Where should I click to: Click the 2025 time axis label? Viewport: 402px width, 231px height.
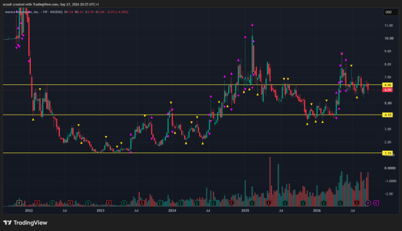245,210
